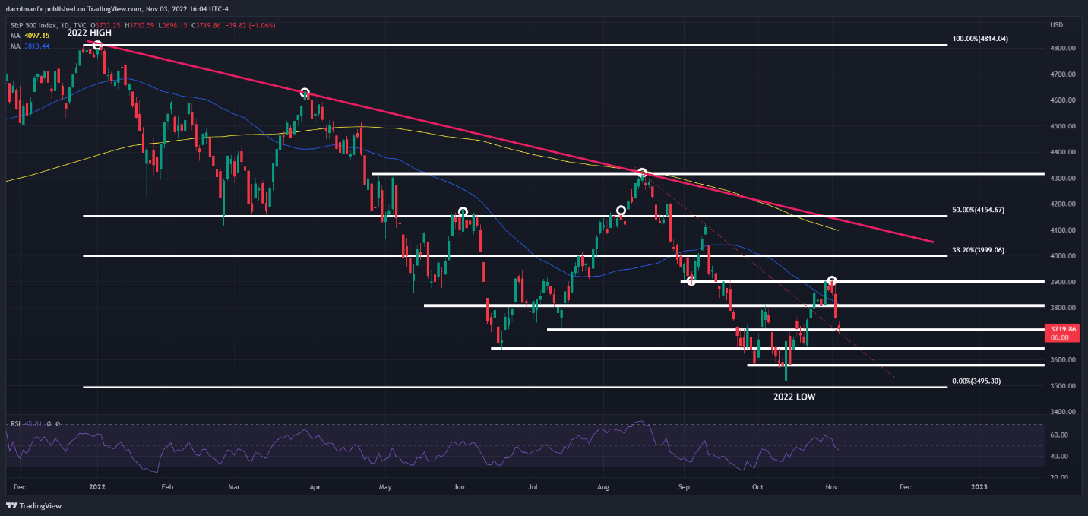
Task: Click the circle marker at early-June high
Action: point(462,211)
